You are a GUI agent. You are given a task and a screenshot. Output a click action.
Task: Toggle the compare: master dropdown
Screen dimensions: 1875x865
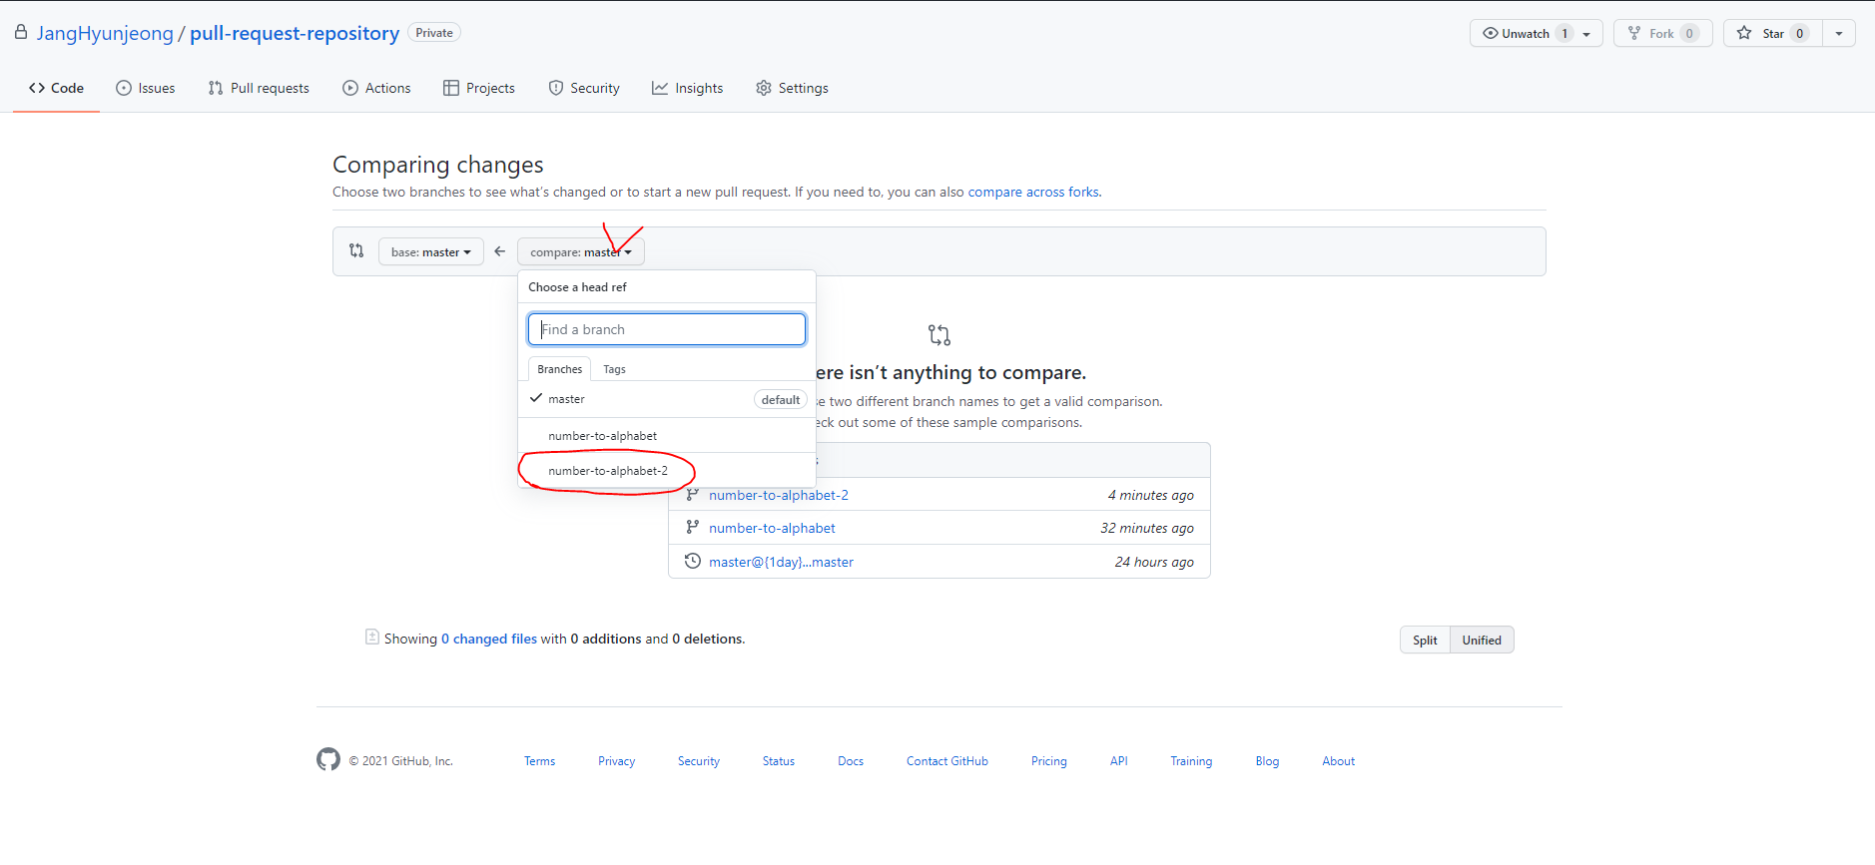click(581, 251)
